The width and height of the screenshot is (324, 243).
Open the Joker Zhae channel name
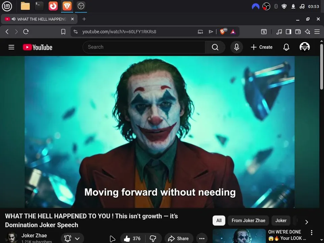34,235
